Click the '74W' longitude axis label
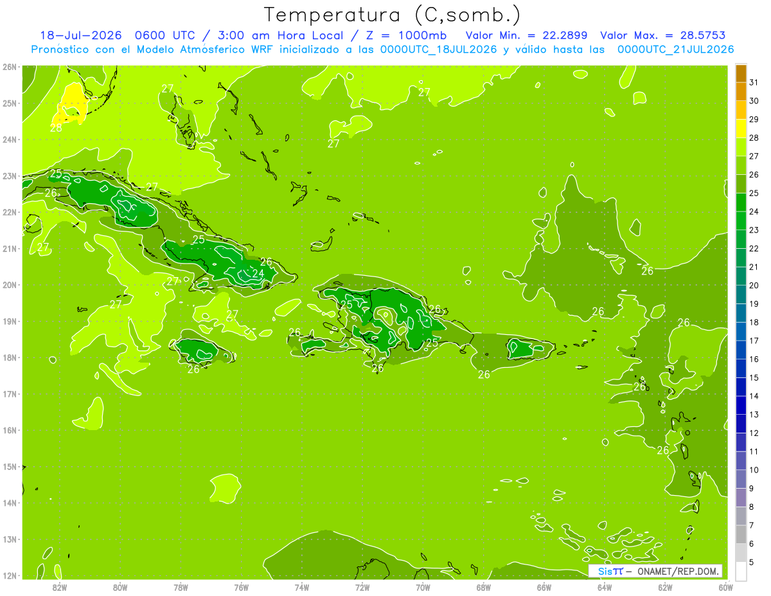The width and height of the screenshot is (771, 596). pyautogui.click(x=302, y=587)
